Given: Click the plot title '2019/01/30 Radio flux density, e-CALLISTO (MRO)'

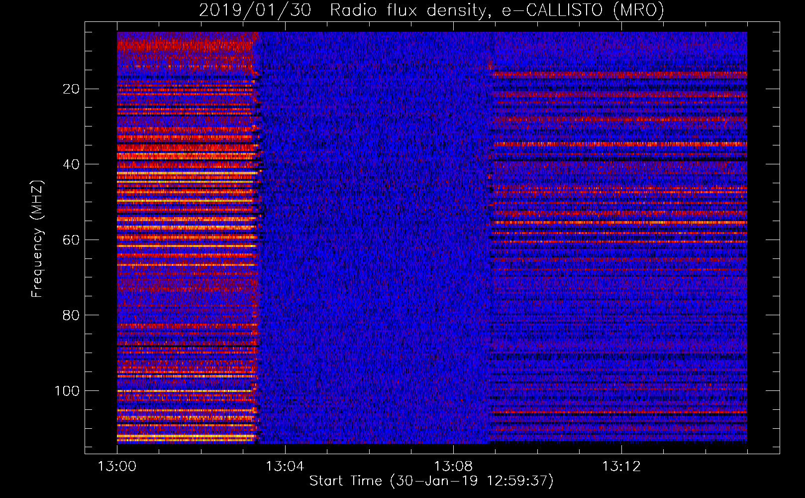Looking at the screenshot, I should point(431,10).
